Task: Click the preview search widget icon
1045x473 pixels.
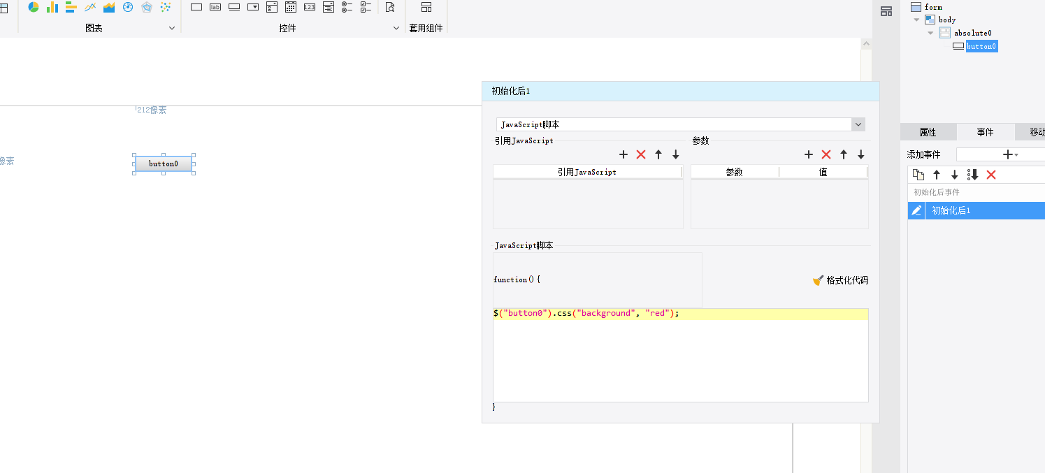Action: point(390,7)
